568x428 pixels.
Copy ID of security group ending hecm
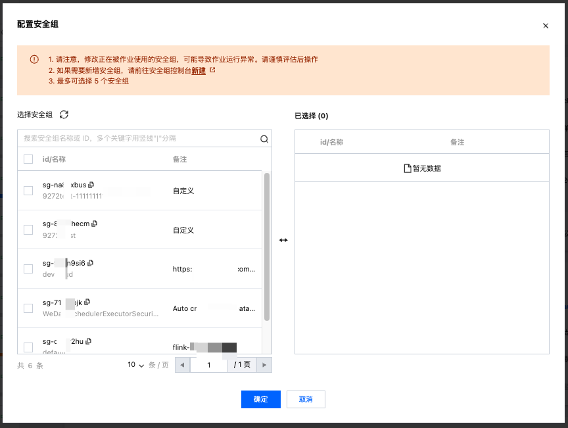point(94,224)
